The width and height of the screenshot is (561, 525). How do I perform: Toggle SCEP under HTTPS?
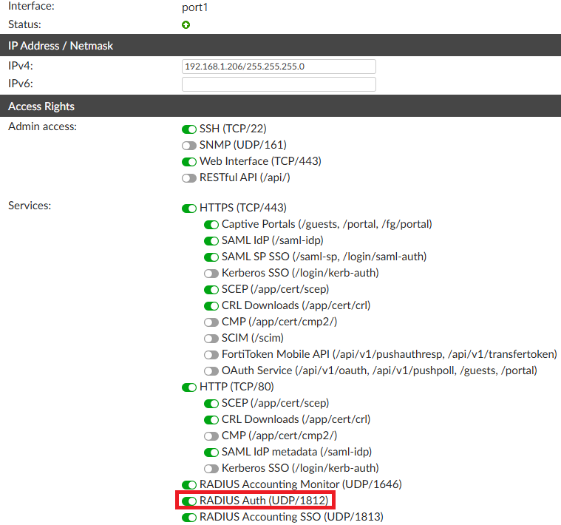point(211,290)
